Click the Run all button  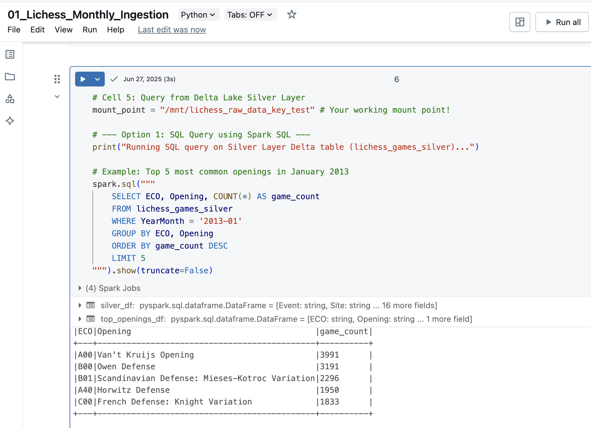pos(563,22)
